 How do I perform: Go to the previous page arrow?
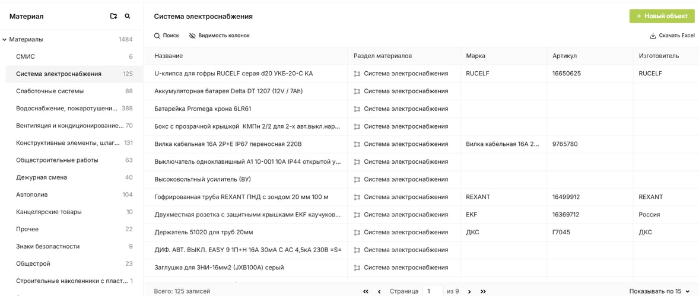click(x=379, y=291)
